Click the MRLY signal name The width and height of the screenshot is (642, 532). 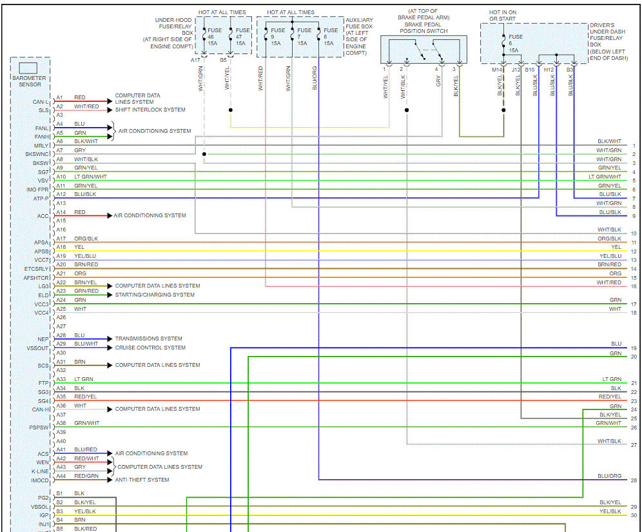coord(41,146)
